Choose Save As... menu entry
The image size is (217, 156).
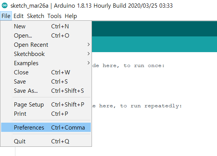click(46, 91)
